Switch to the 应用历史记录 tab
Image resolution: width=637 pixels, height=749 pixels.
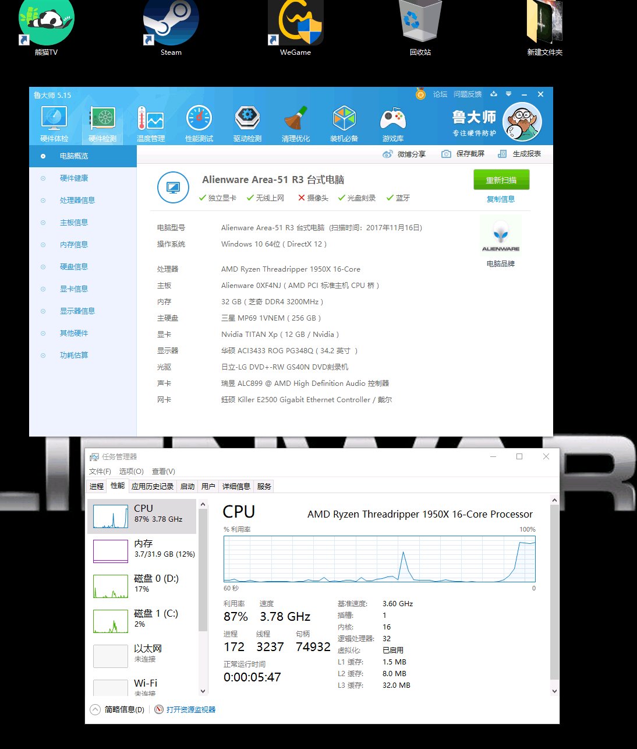(x=153, y=486)
